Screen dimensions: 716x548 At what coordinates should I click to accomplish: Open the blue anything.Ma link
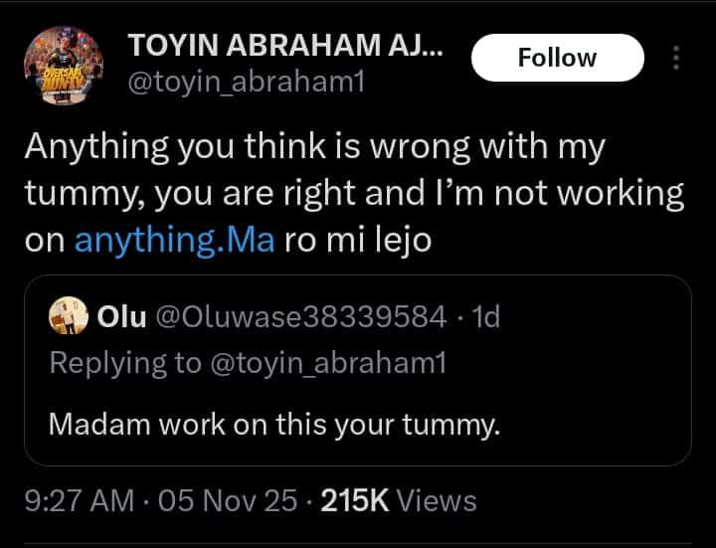(x=172, y=241)
